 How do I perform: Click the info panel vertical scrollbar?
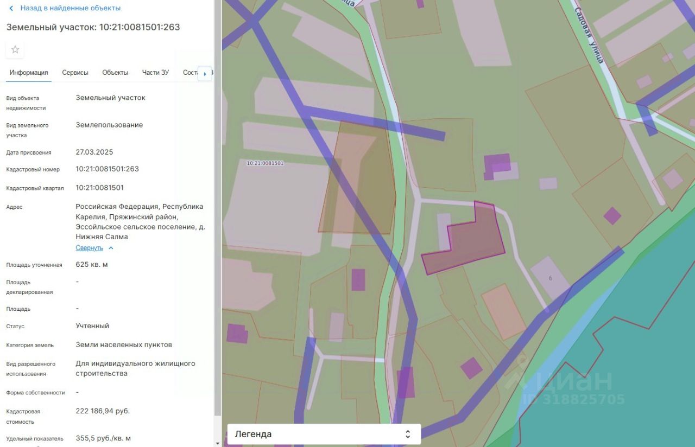(x=218, y=208)
